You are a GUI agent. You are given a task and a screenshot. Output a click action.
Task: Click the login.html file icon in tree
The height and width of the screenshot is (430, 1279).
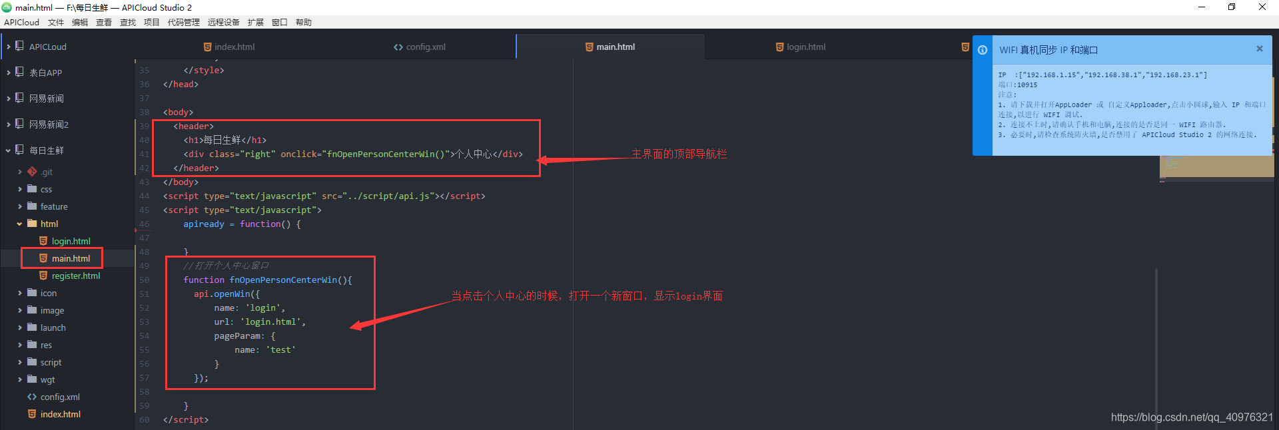[43, 241]
